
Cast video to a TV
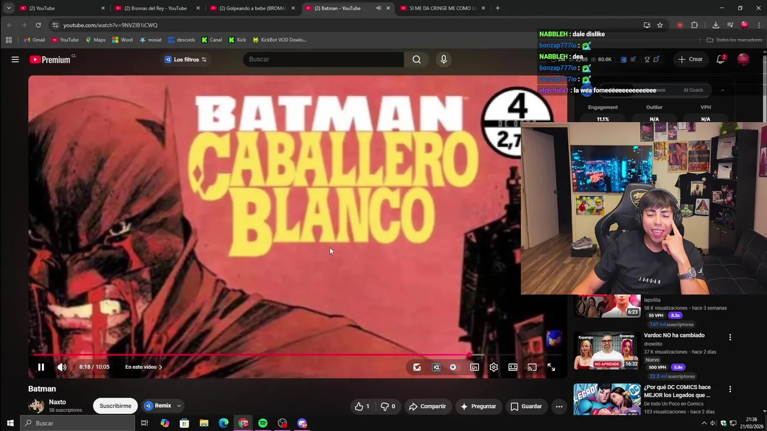click(x=532, y=367)
